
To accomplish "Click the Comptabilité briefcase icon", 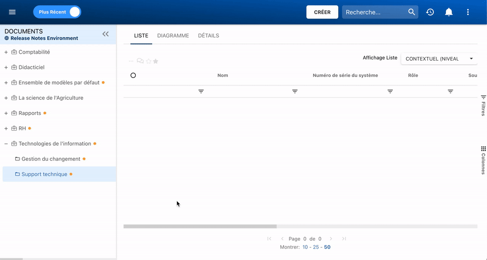I will [x=14, y=52].
